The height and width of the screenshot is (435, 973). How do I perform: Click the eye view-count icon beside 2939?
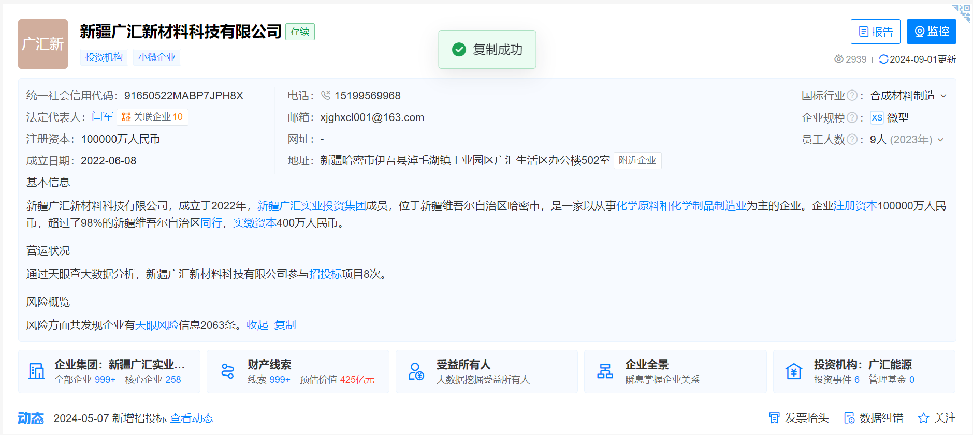(838, 59)
